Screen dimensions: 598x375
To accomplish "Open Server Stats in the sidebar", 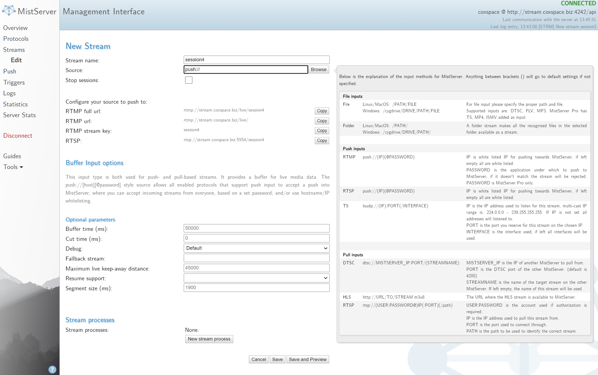I will [x=19, y=115].
